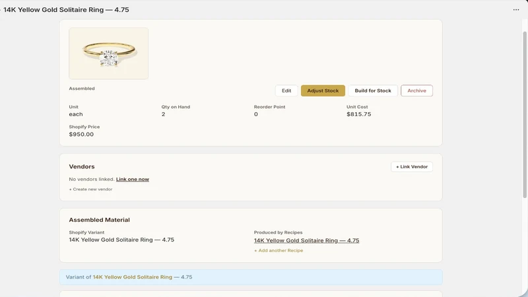Click the Qty on Hand value 2

163,114
